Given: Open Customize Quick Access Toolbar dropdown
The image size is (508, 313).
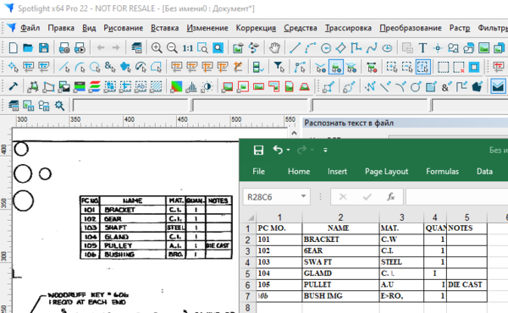Looking at the screenshot, I should 325,150.
